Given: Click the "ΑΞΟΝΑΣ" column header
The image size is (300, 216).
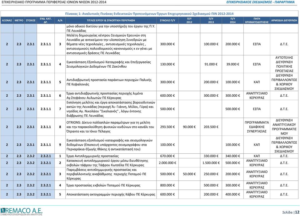Looking at the screenshot, I should [7, 21].
